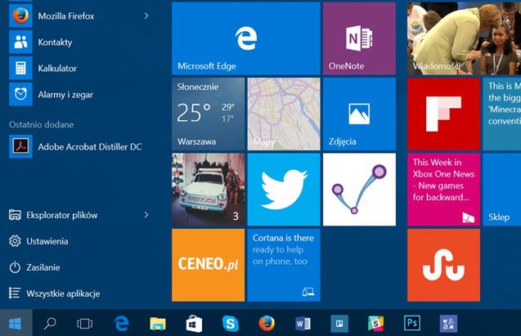Image resolution: width=521 pixels, height=336 pixels.
Task: Open the CENEO.pl tile
Action: pyautogui.click(x=208, y=265)
